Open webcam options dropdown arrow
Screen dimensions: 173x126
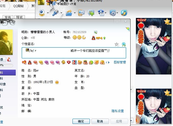point(48,13)
